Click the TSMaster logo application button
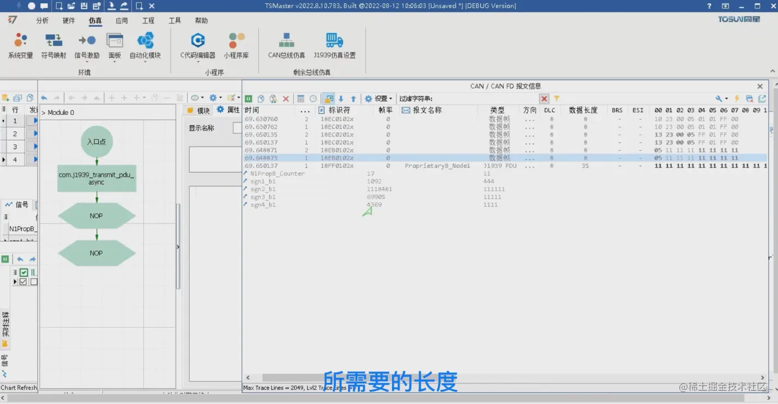 tap(13, 20)
